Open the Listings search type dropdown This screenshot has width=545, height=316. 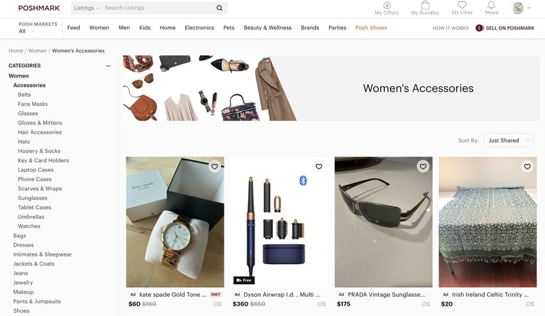click(86, 8)
